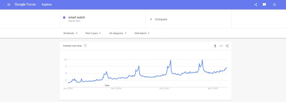Viewport: 286px width, 102px height.
Task: Download the interest over time CSV
Action: point(215,46)
